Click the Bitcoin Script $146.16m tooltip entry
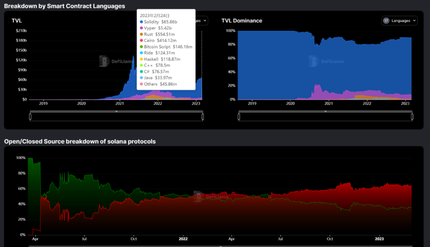 click(x=166, y=47)
